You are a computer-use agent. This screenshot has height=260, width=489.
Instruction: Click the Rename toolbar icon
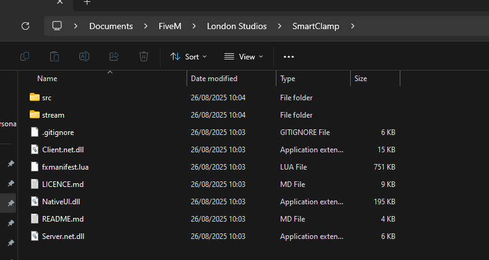point(84,56)
